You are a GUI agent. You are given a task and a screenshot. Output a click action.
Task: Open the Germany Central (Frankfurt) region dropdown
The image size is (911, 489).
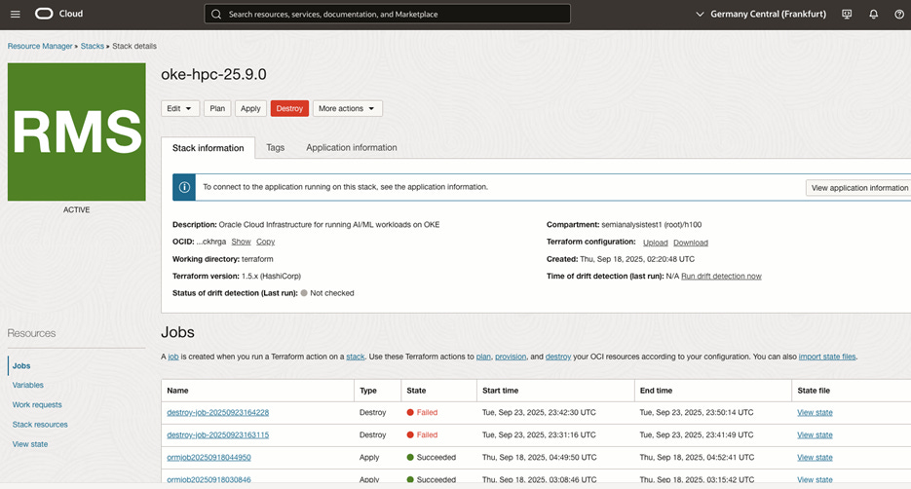point(761,14)
